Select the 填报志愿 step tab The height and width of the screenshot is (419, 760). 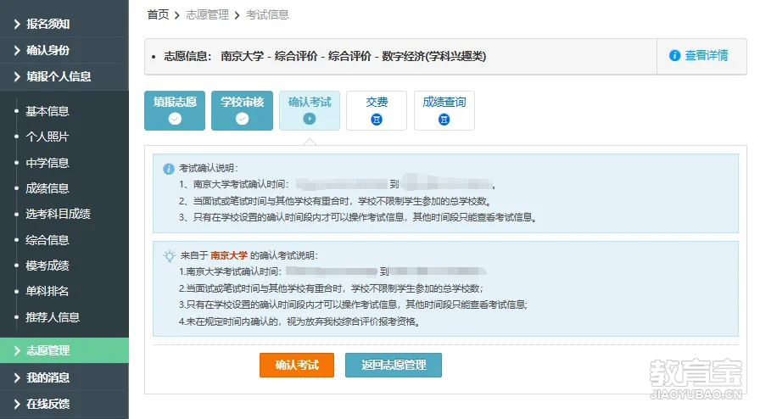[x=175, y=110]
